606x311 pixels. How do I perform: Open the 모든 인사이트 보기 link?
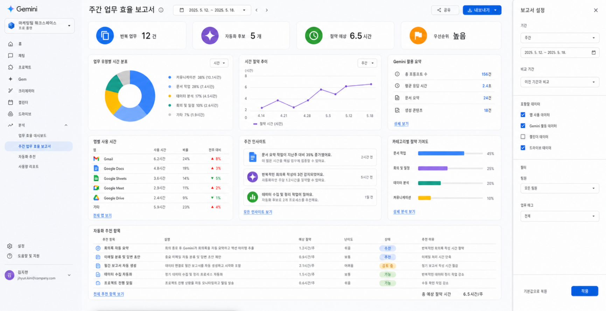(258, 212)
